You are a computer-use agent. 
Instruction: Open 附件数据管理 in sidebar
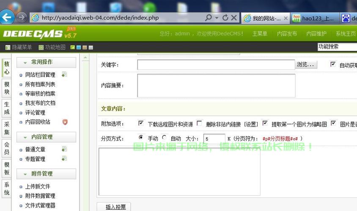tap(40, 196)
